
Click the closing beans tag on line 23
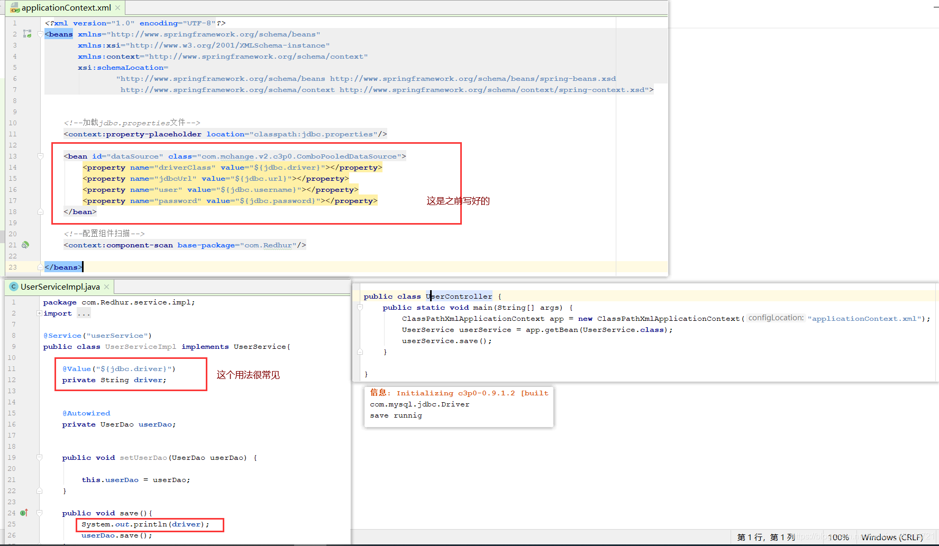pyautogui.click(x=63, y=267)
